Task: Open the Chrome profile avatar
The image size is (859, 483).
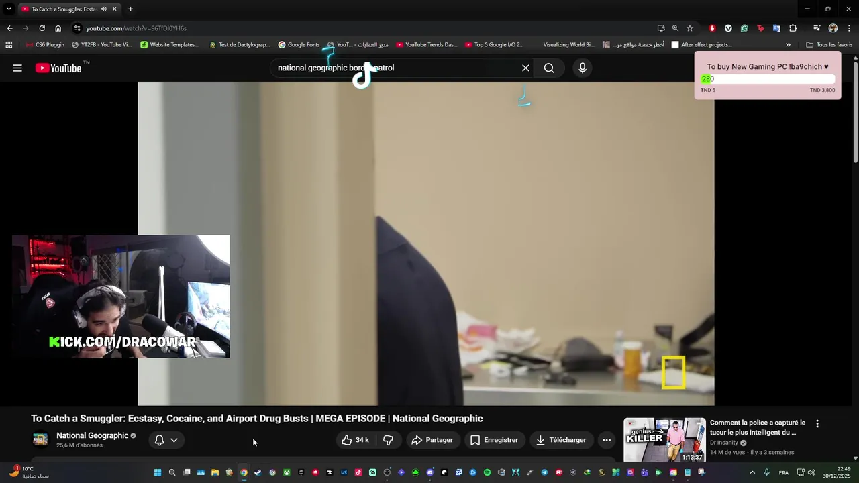Action: pos(833,28)
